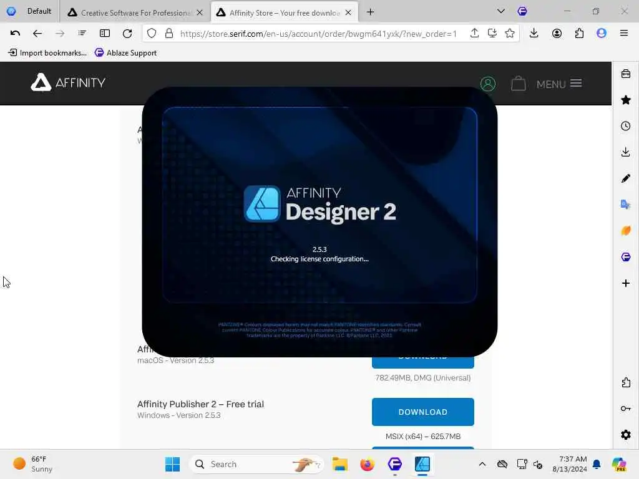Open the Windows Start menu
The width and height of the screenshot is (639, 479).
(x=172, y=464)
